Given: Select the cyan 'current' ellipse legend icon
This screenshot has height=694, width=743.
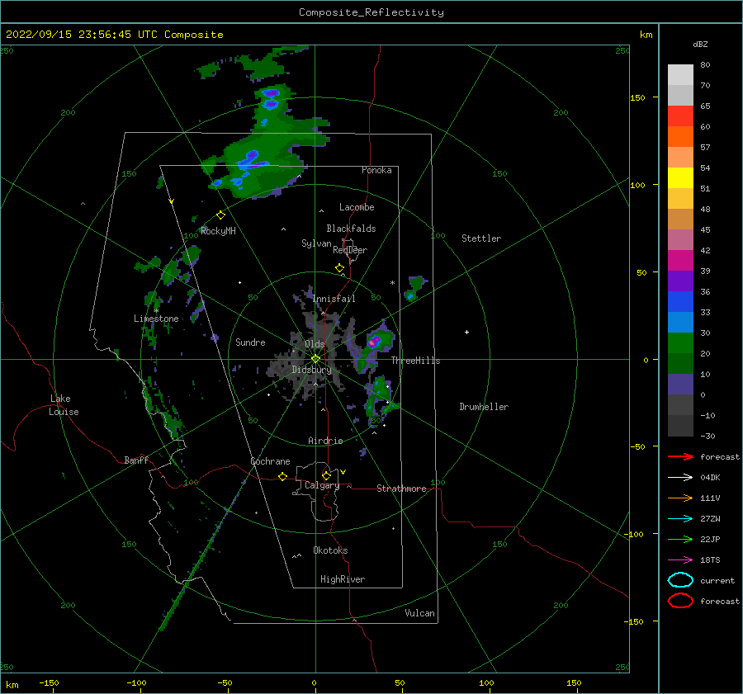Looking at the screenshot, I should point(680,580).
